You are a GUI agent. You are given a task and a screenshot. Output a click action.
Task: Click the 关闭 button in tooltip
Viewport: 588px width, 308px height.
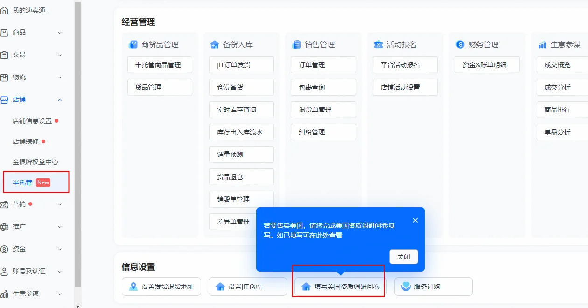point(404,257)
